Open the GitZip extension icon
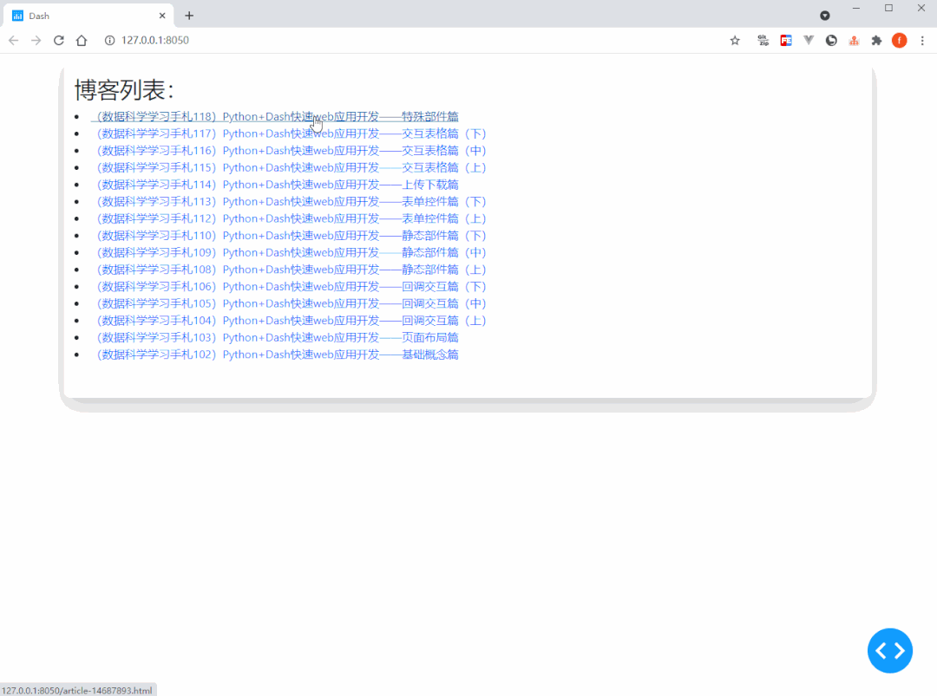The height and width of the screenshot is (696, 937). coord(763,41)
